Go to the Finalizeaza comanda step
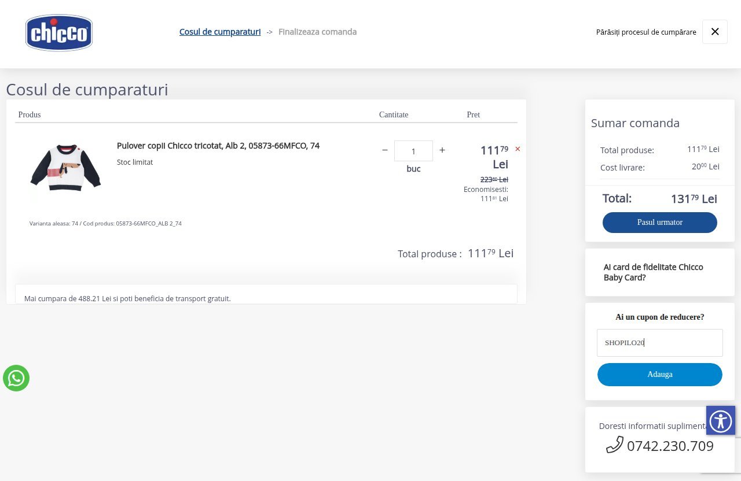The width and height of the screenshot is (741, 481). click(x=317, y=32)
